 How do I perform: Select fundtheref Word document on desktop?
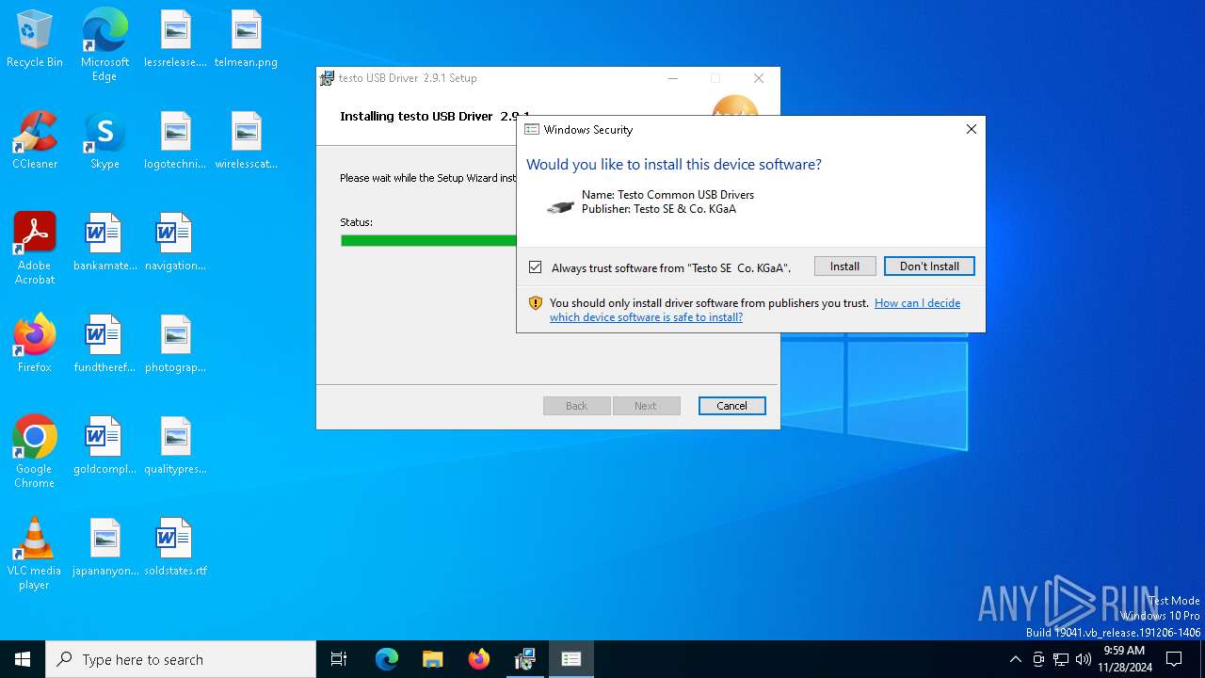[104, 345]
